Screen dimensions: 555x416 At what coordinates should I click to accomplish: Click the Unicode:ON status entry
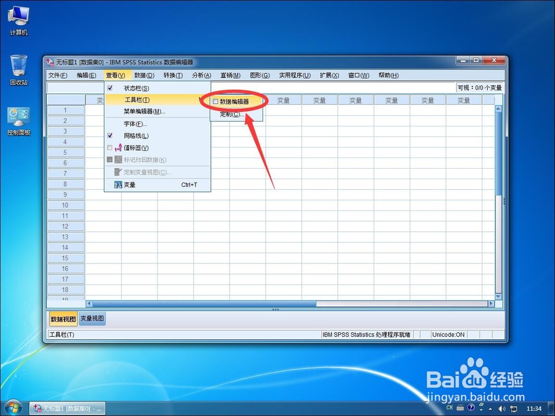point(448,334)
